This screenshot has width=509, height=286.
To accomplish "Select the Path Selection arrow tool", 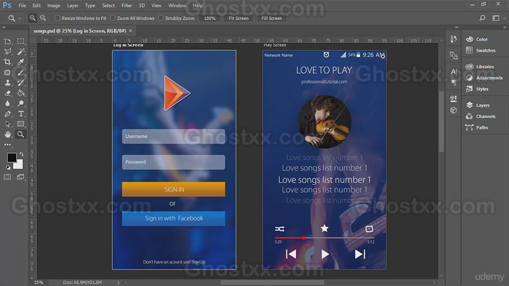I will tap(8, 124).
